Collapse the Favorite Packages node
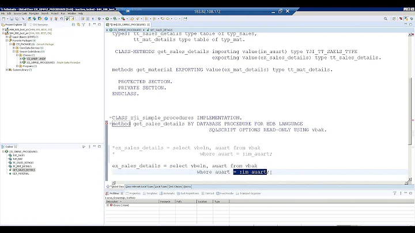 pos(7,40)
